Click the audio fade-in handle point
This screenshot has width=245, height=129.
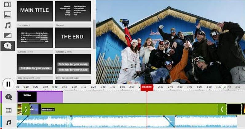click(28, 116)
